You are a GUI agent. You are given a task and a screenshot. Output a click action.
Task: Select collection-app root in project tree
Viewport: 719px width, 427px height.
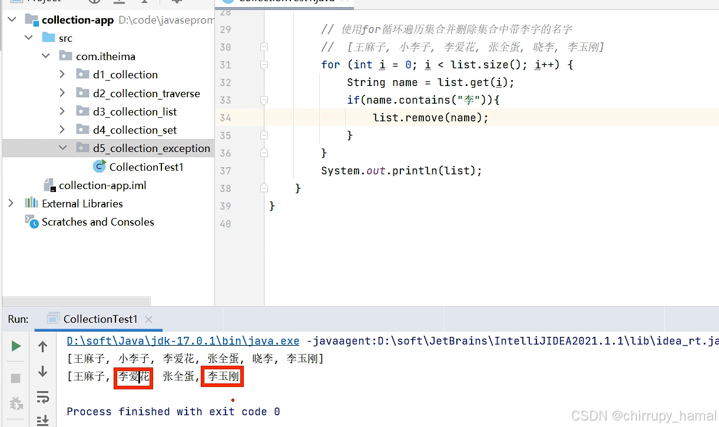pyautogui.click(x=78, y=20)
